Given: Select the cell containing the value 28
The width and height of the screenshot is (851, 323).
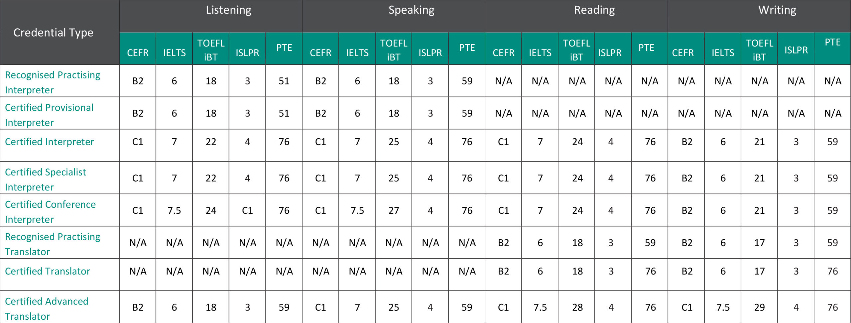Looking at the screenshot, I should pos(577,307).
